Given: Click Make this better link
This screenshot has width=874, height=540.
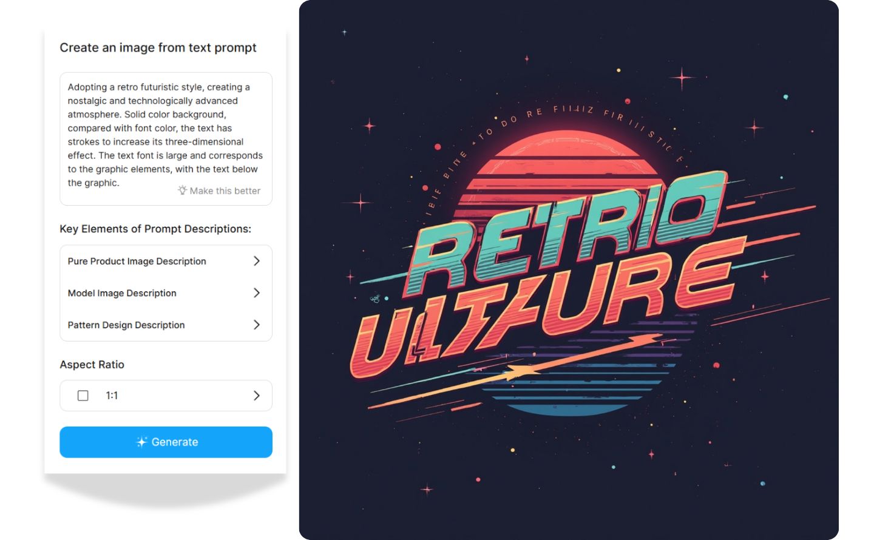Looking at the screenshot, I should click(x=225, y=191).
